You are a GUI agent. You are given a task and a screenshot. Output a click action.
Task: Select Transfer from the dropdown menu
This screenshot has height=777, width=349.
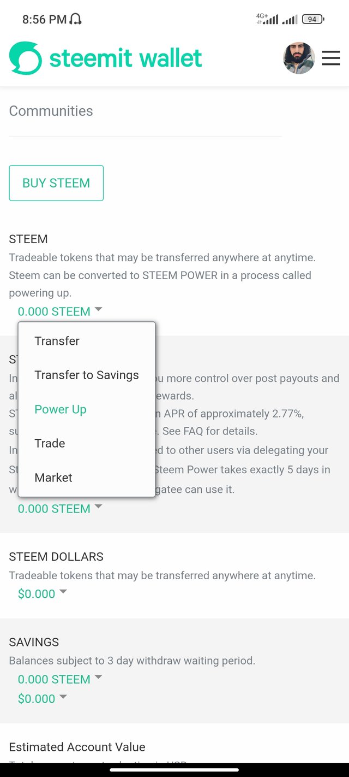57,341
